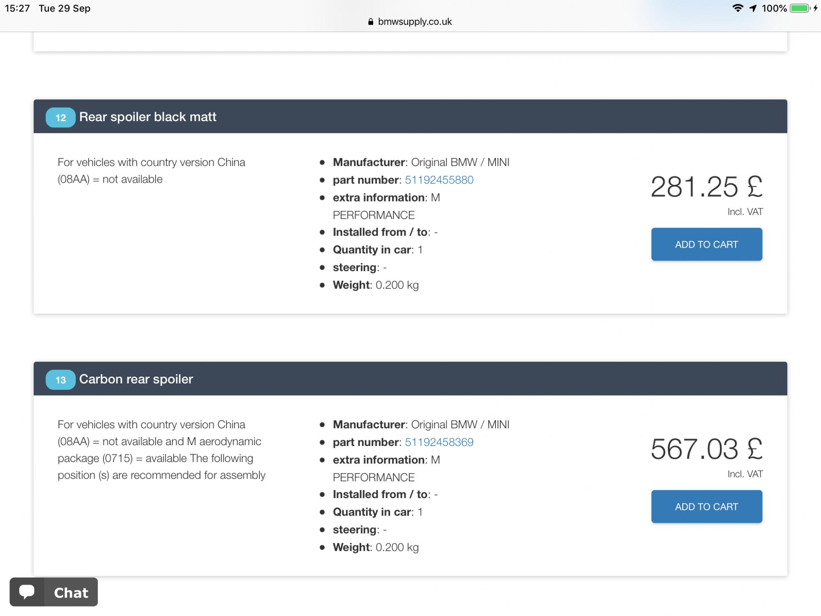821x616 pixels.
Task: Click Installed from / to in item 12
Action: point(385,232)
